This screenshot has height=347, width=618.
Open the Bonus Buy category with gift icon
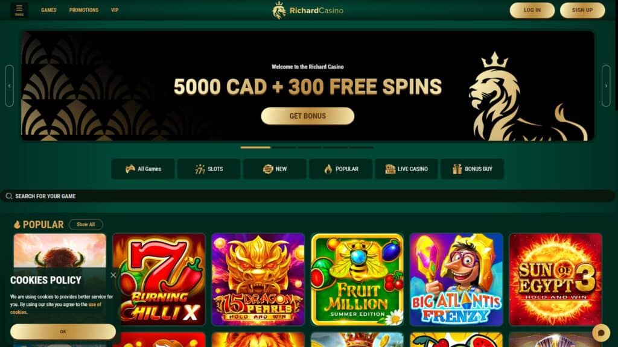[472, 169]
